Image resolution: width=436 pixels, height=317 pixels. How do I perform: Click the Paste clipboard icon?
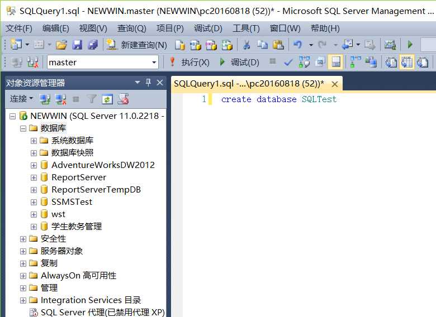tap(278, 45)
